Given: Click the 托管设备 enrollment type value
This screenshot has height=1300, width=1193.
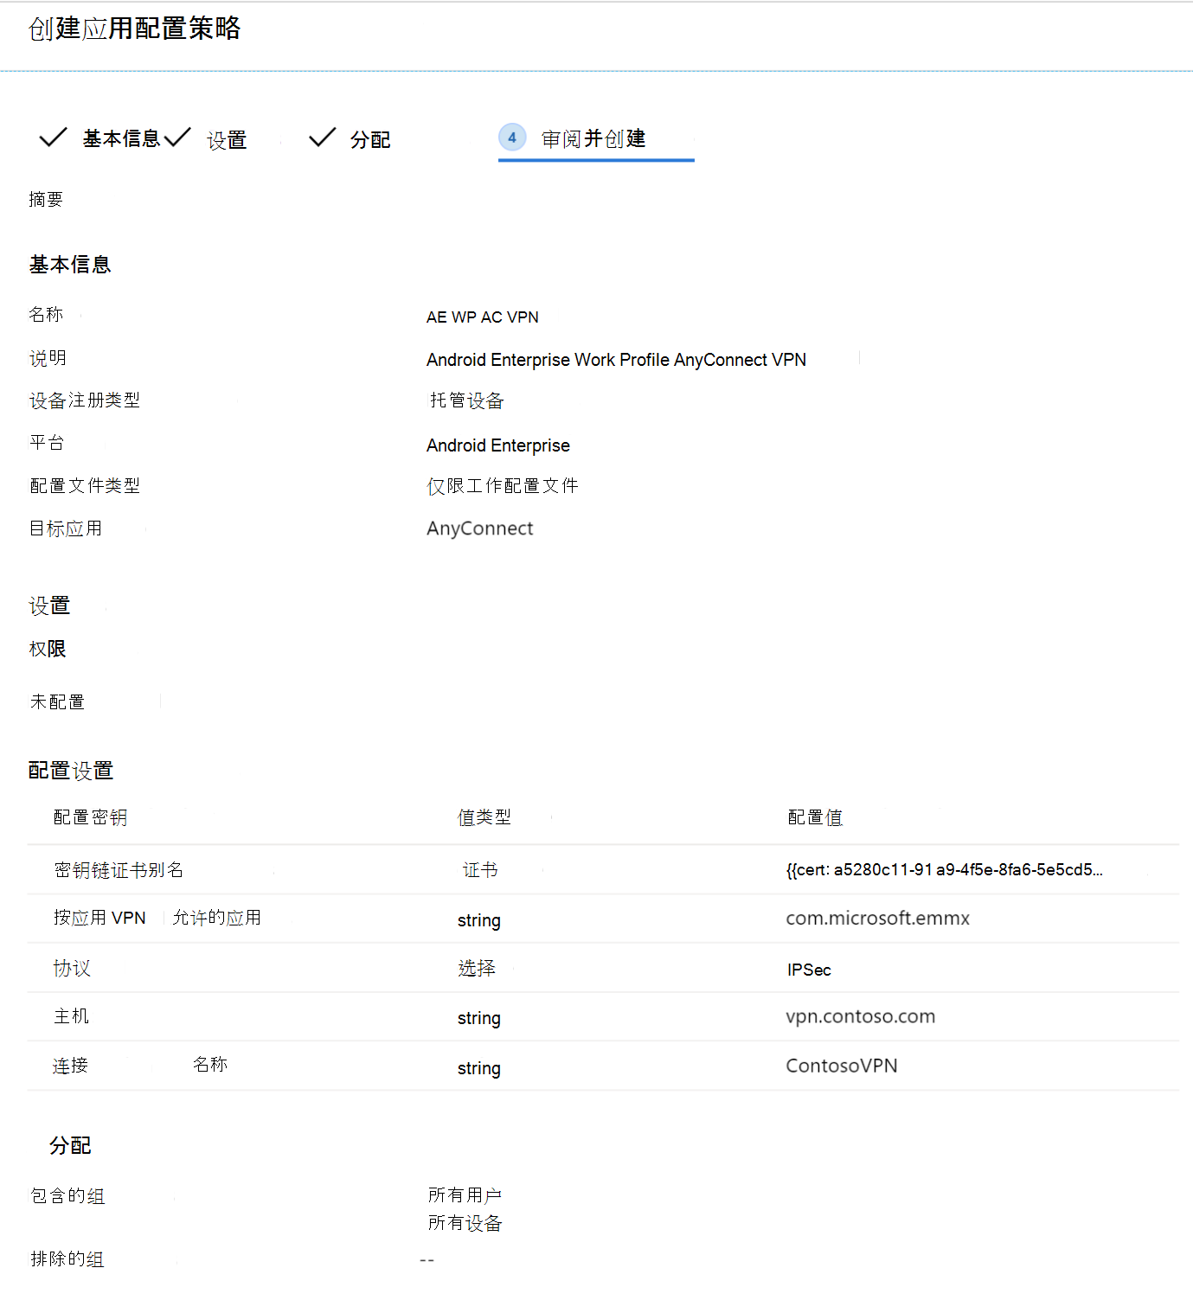Looking at the screenshot, I should pos(467,400).
